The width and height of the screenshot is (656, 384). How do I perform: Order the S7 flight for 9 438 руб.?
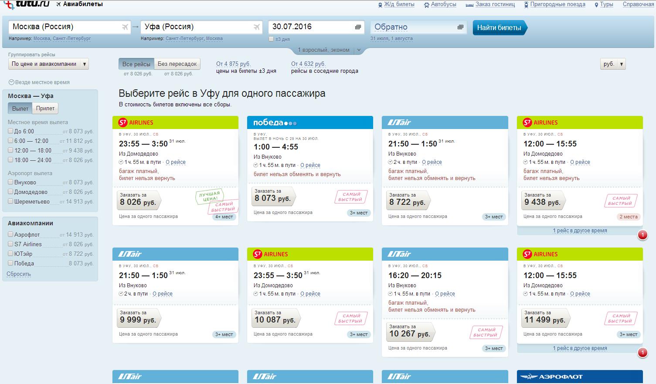[544, 200]
